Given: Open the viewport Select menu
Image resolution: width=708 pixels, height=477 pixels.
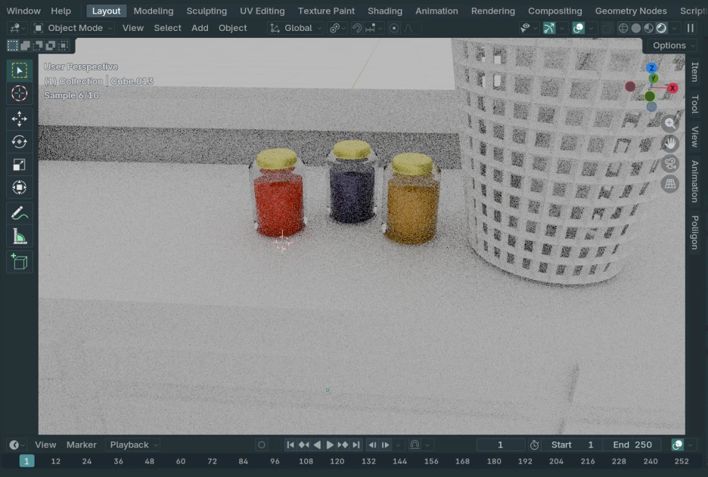Looking at the screenshot, I should (x=167, y=28).
